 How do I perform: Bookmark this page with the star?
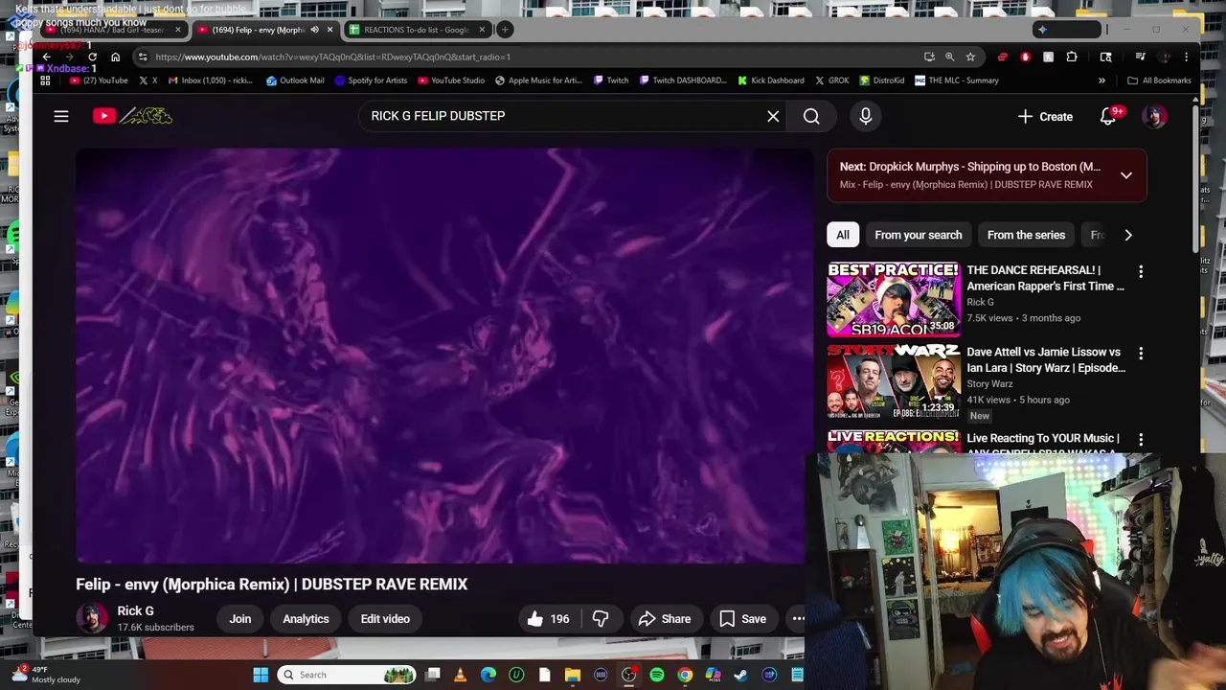[970, 57]
